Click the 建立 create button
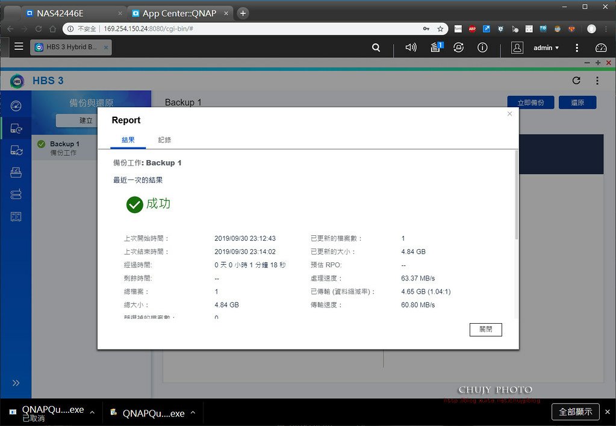The width and height of the screenshot is (616, 426). (77, 120)
